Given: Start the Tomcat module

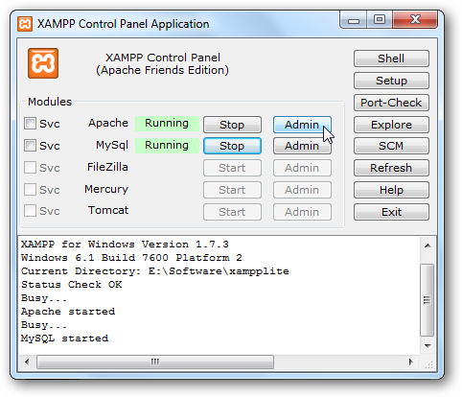Looking at the screenshot, I should 232,212.
